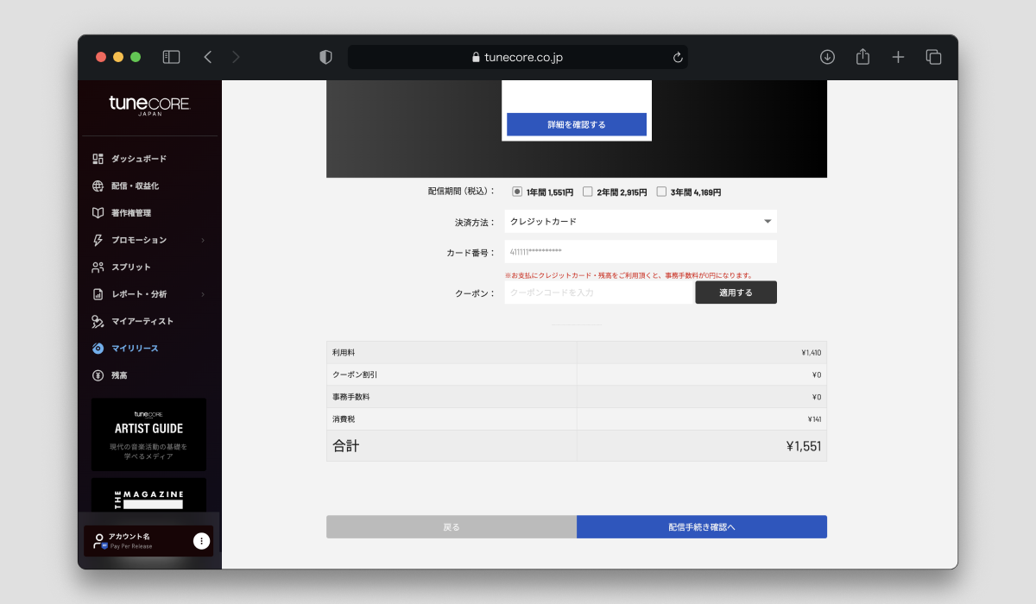Expand the プロモーション submenu chevron
Viewport: 1036px width, 604px height.
[x=203, y=240]
